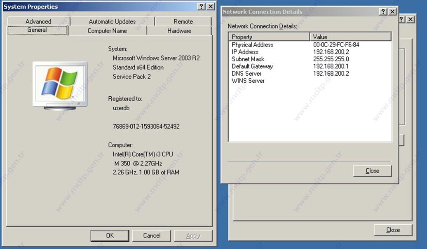The image size is (427, 249).
Task: Click the Windows logo monitor image
Action: tap(60, 86)
